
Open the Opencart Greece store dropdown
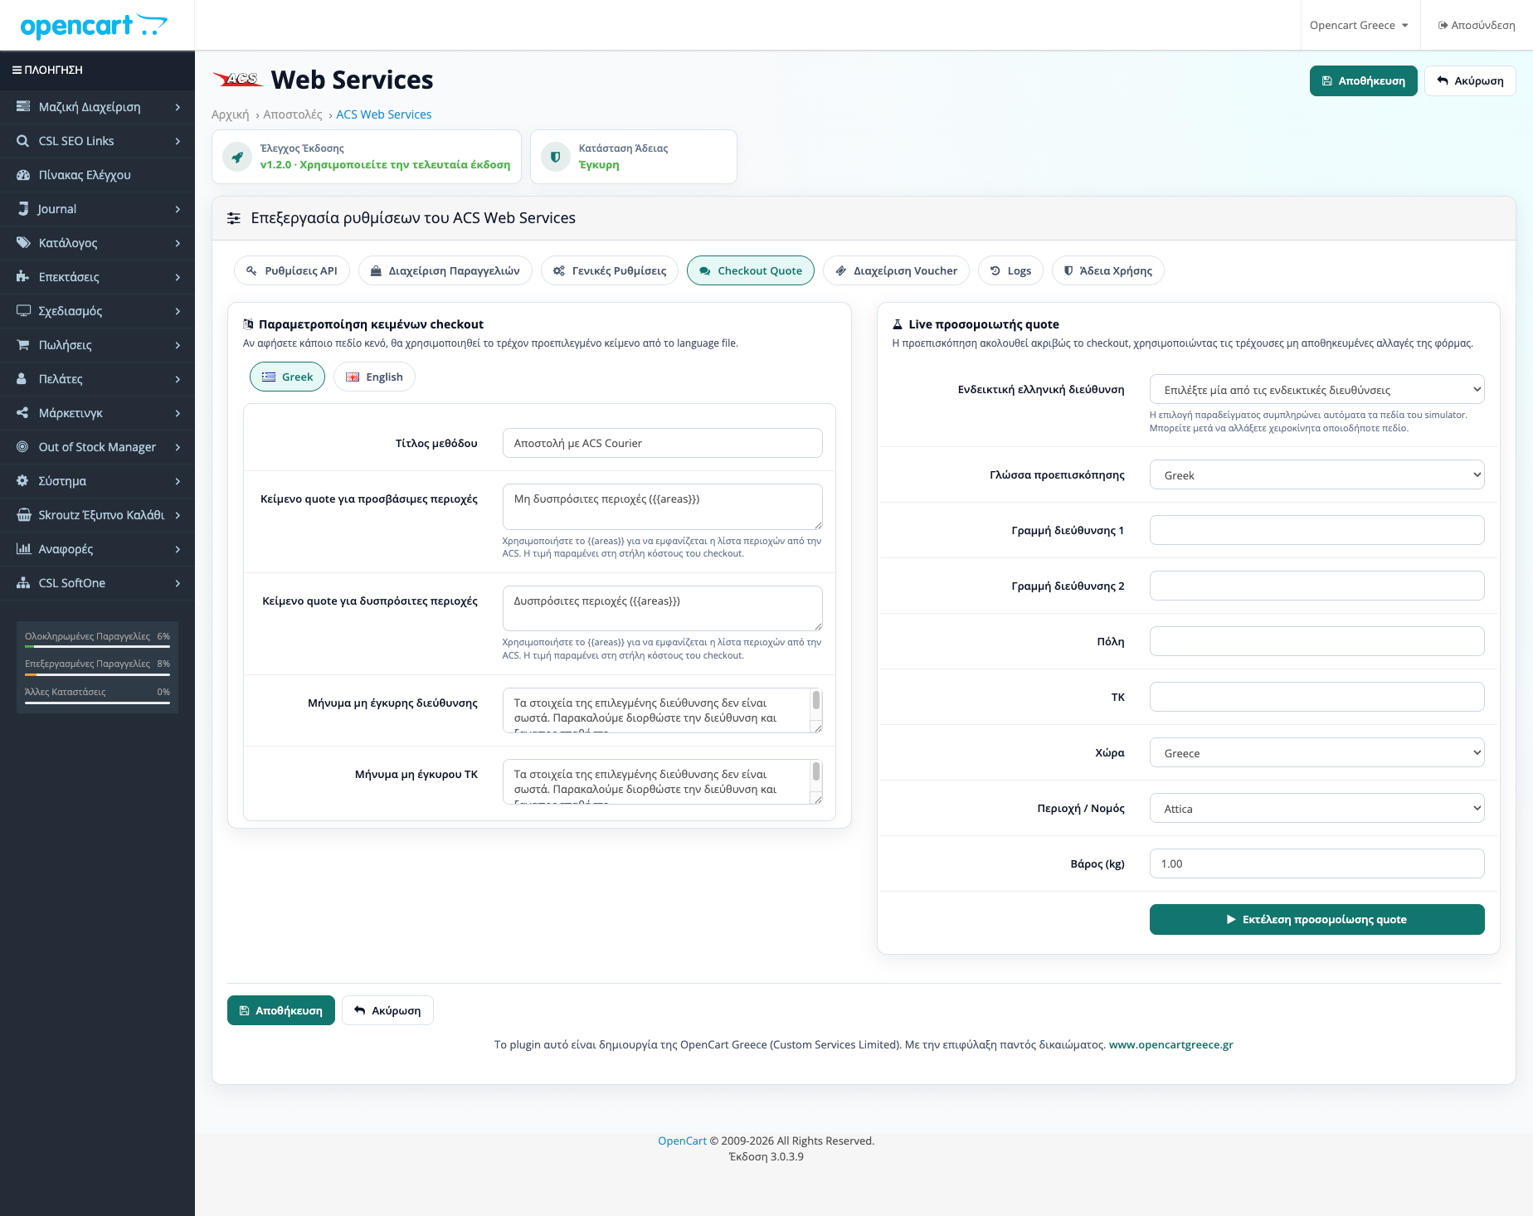pyautogui.click(x=1359, y=26)
